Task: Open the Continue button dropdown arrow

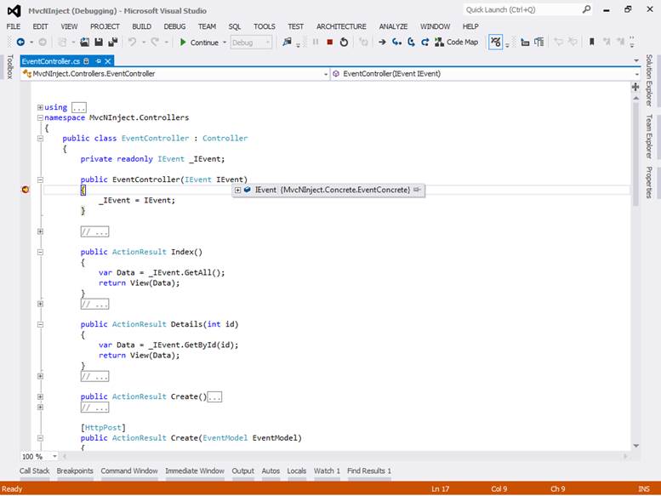Action: [225, 43]
